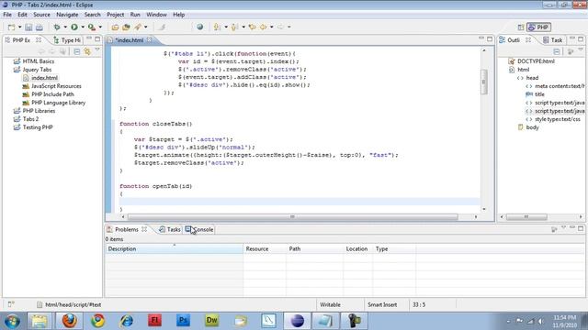The image size is (588, 330).
Task: Open the New file dropdown arrow
Action: (x=20, y=27)
